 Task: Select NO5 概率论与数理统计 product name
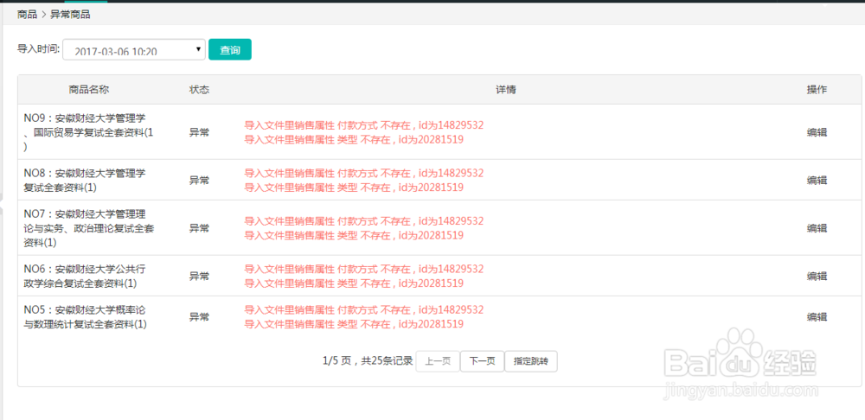click(x=85, y=317)
